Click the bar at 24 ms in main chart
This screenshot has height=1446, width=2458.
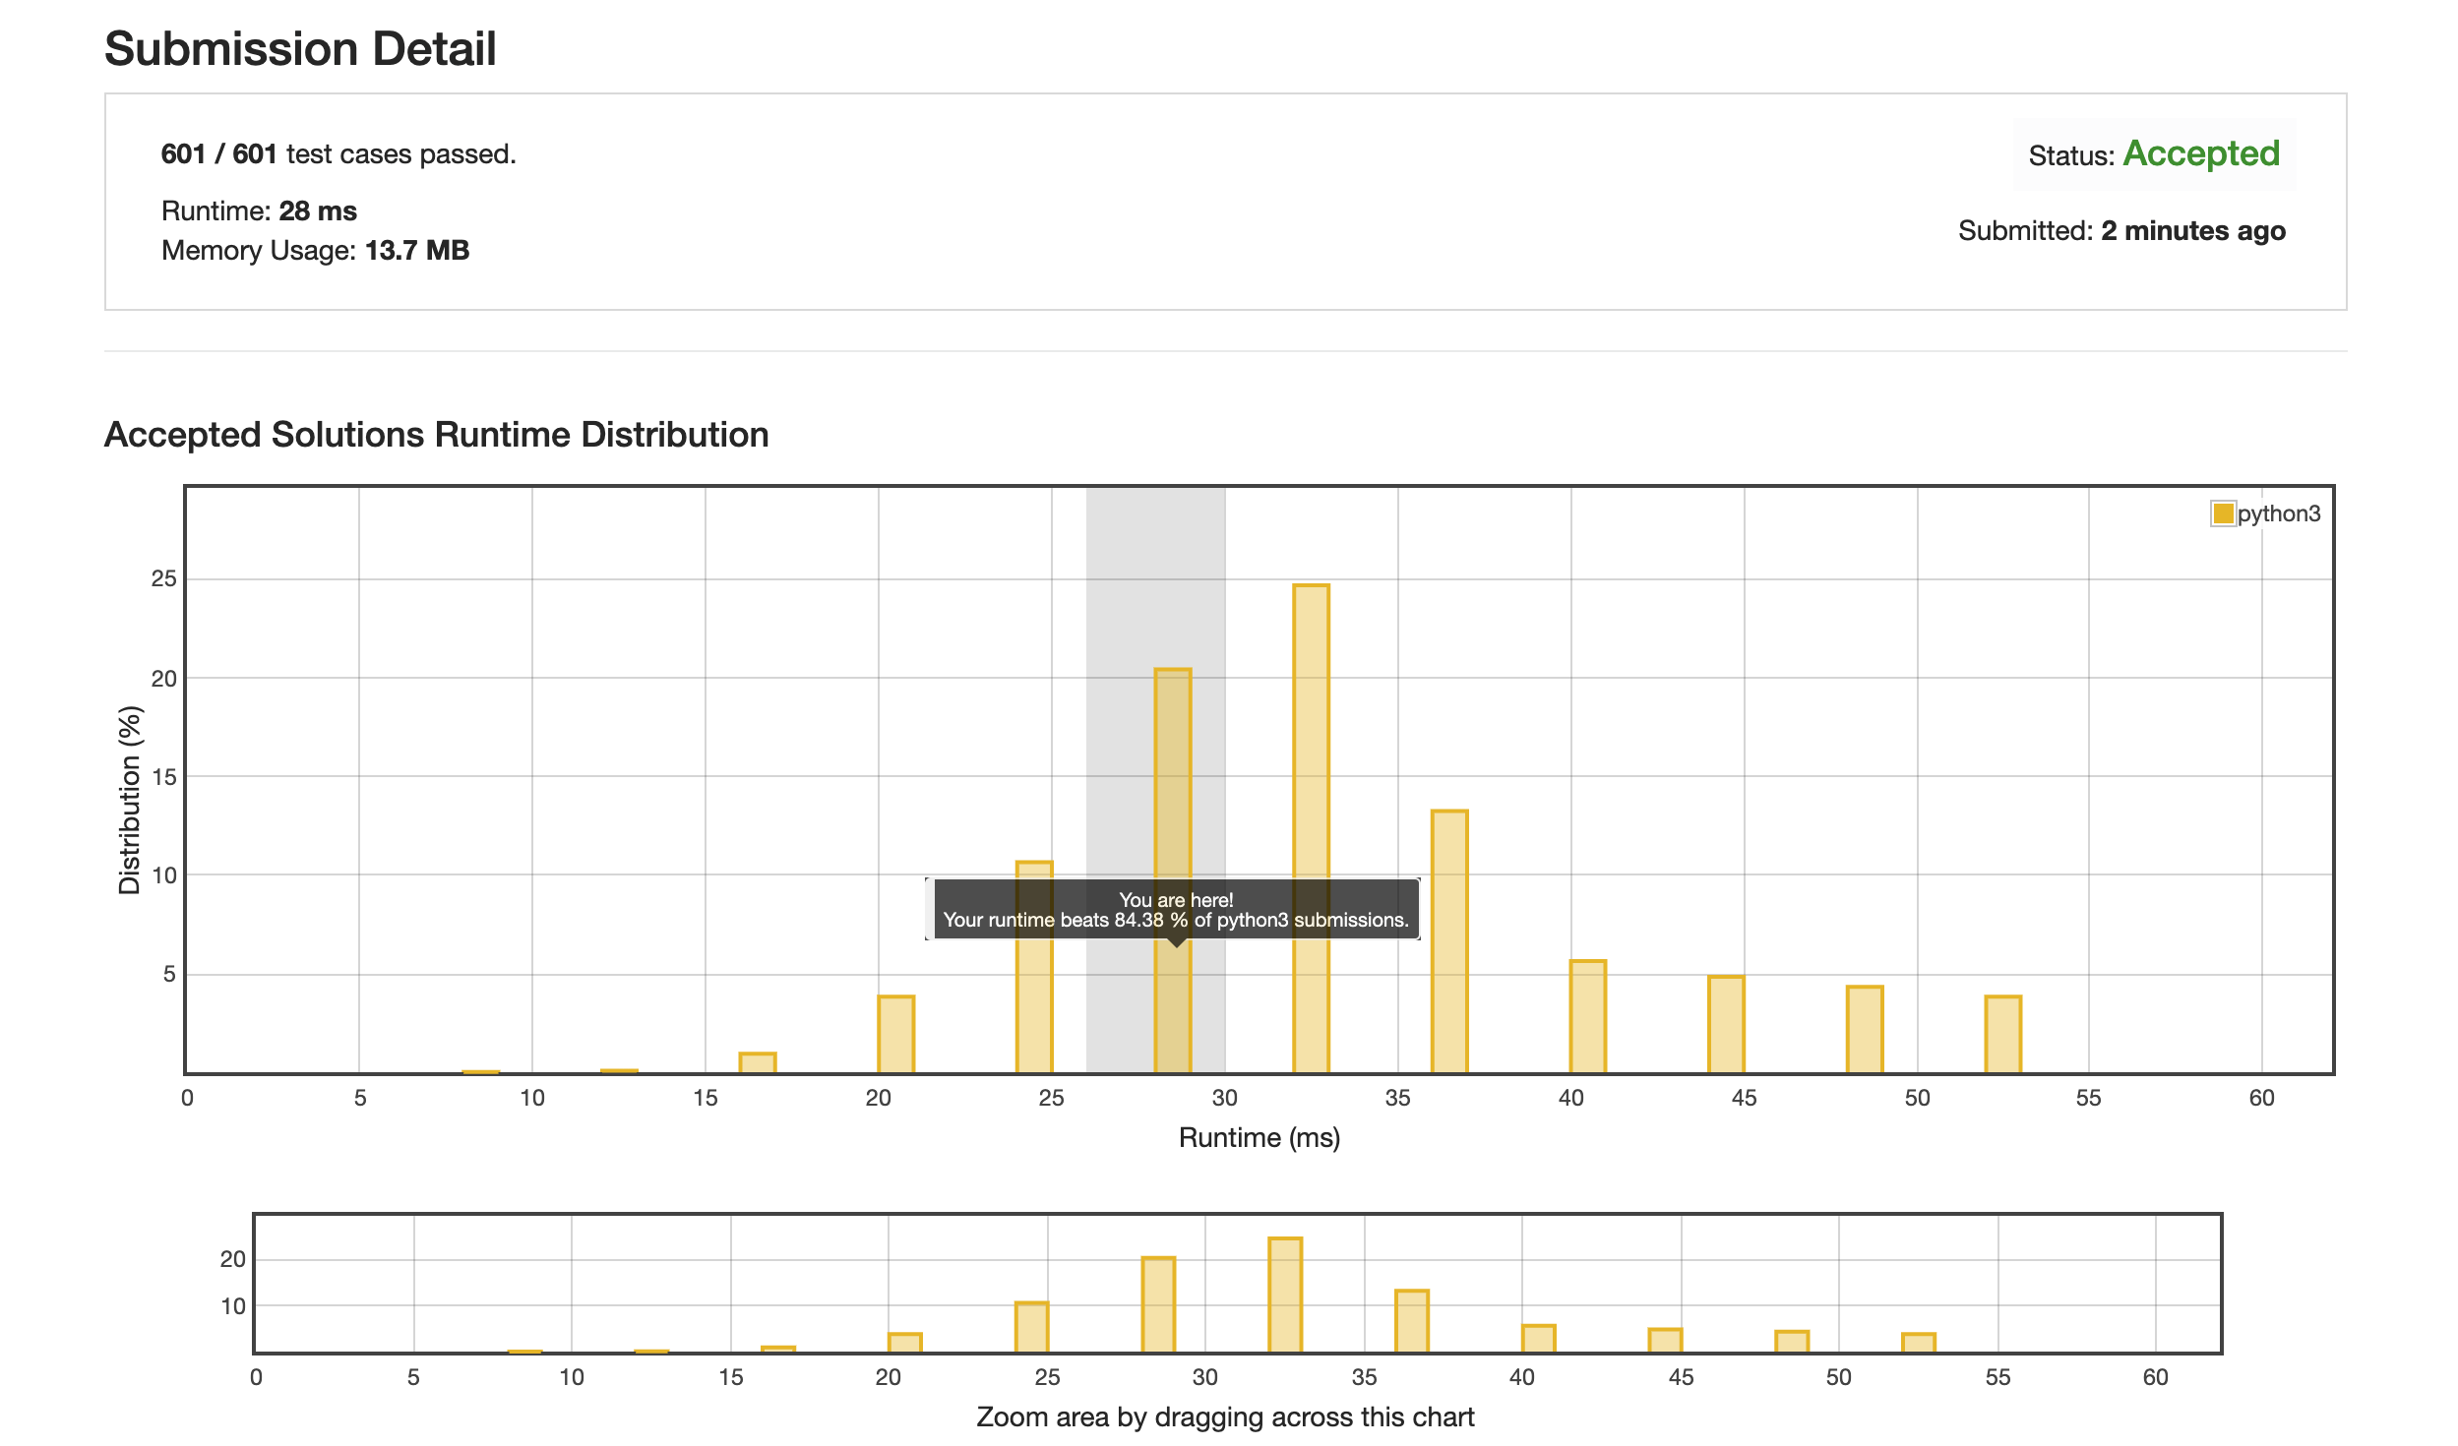click(1034, 1003)
